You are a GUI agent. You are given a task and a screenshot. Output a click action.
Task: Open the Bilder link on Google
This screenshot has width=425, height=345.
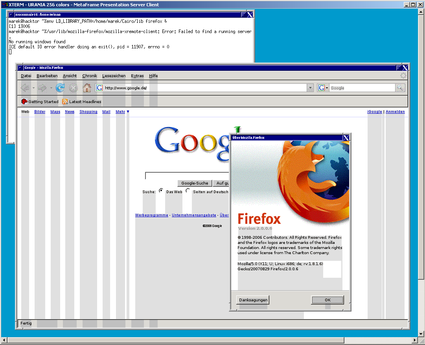[x=40, y=112]
